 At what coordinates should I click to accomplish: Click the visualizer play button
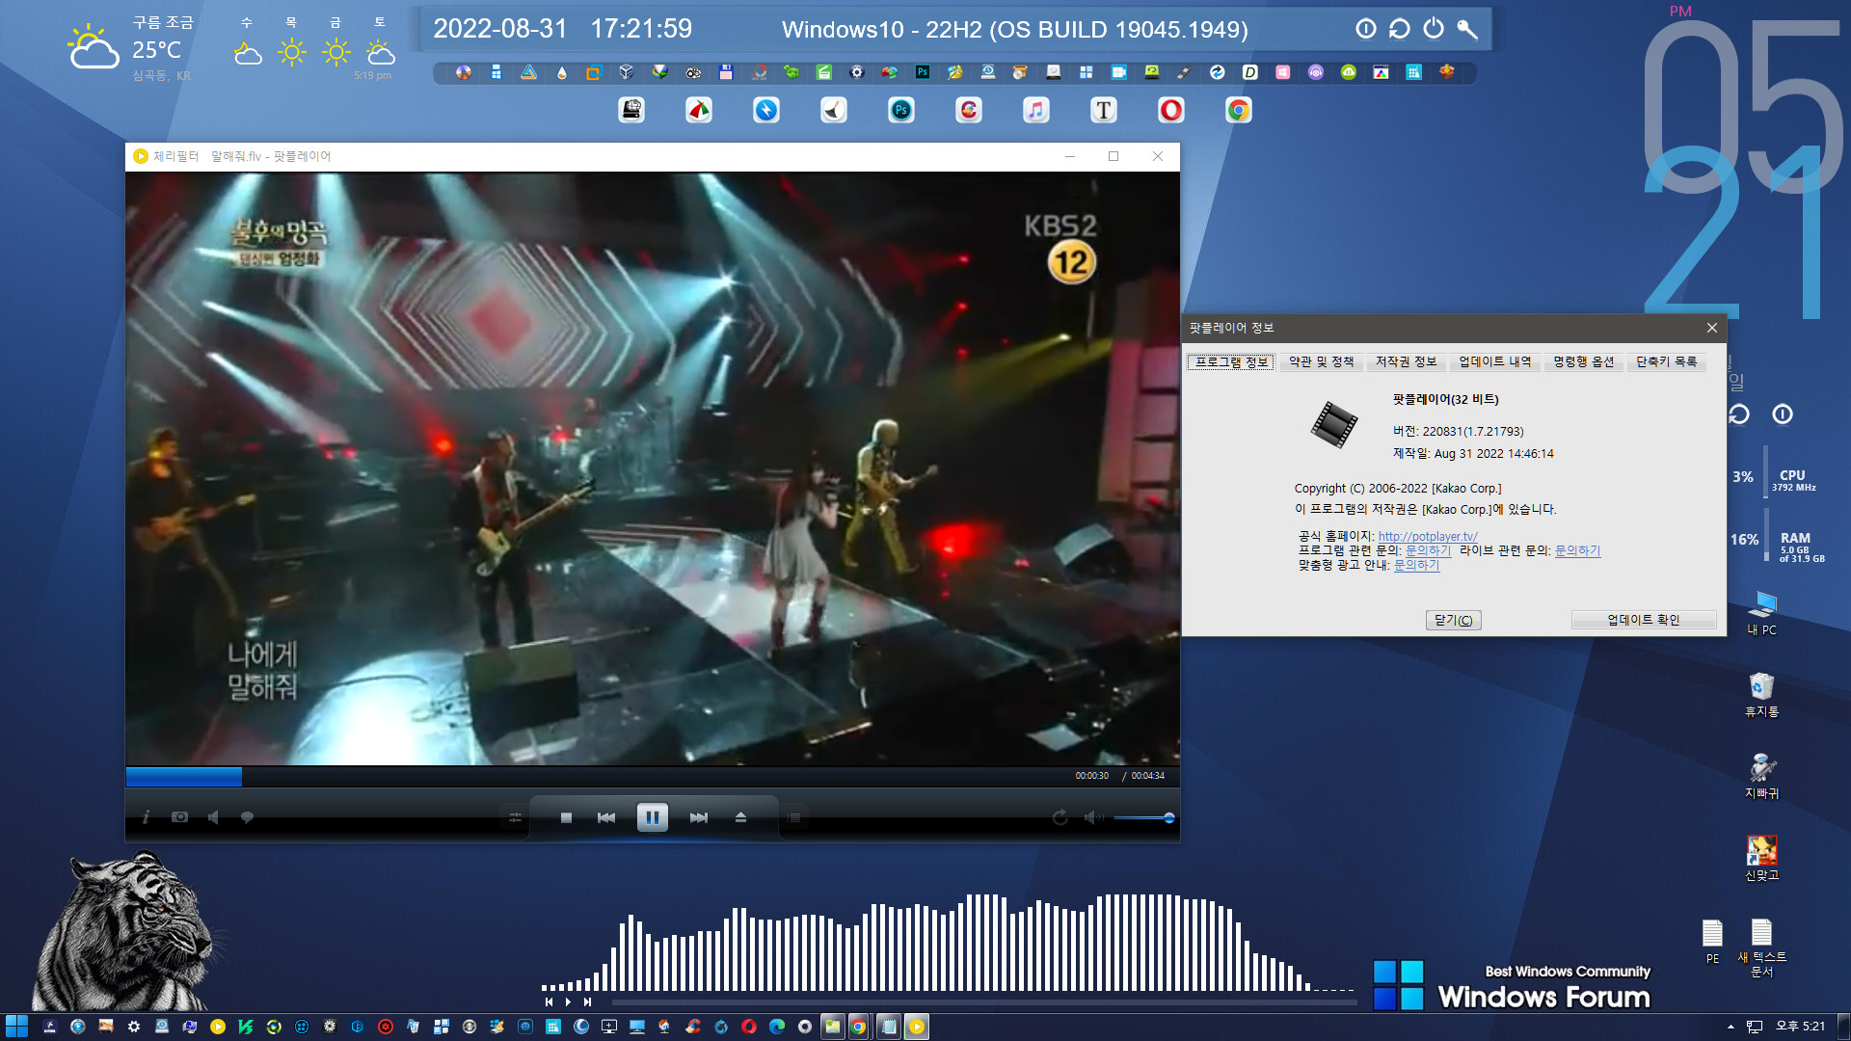(x=568, y=1002)
